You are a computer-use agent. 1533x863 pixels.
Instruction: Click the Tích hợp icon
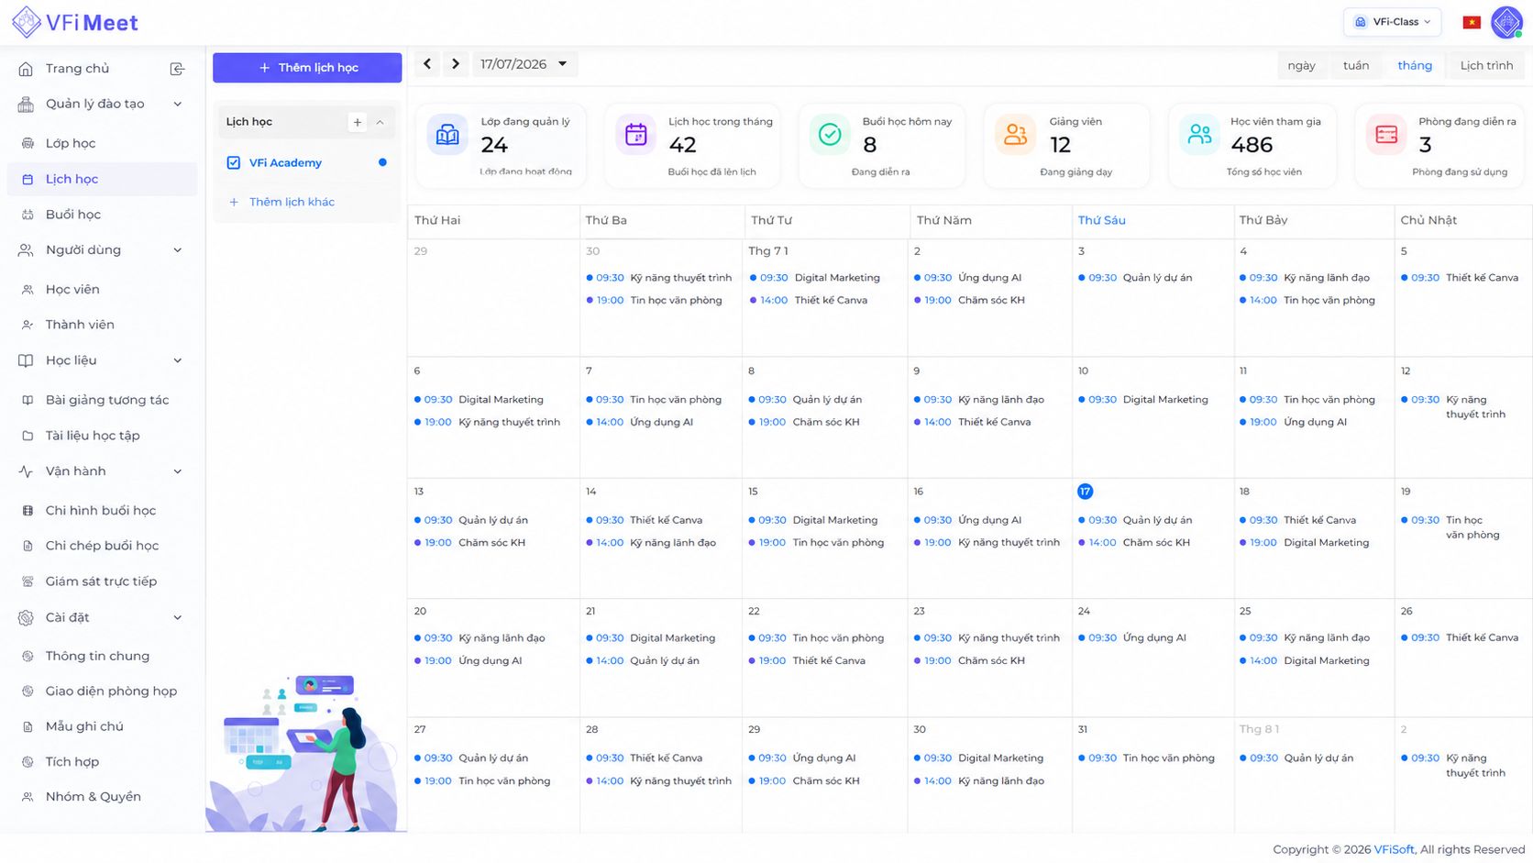click(x=28, y=762)
